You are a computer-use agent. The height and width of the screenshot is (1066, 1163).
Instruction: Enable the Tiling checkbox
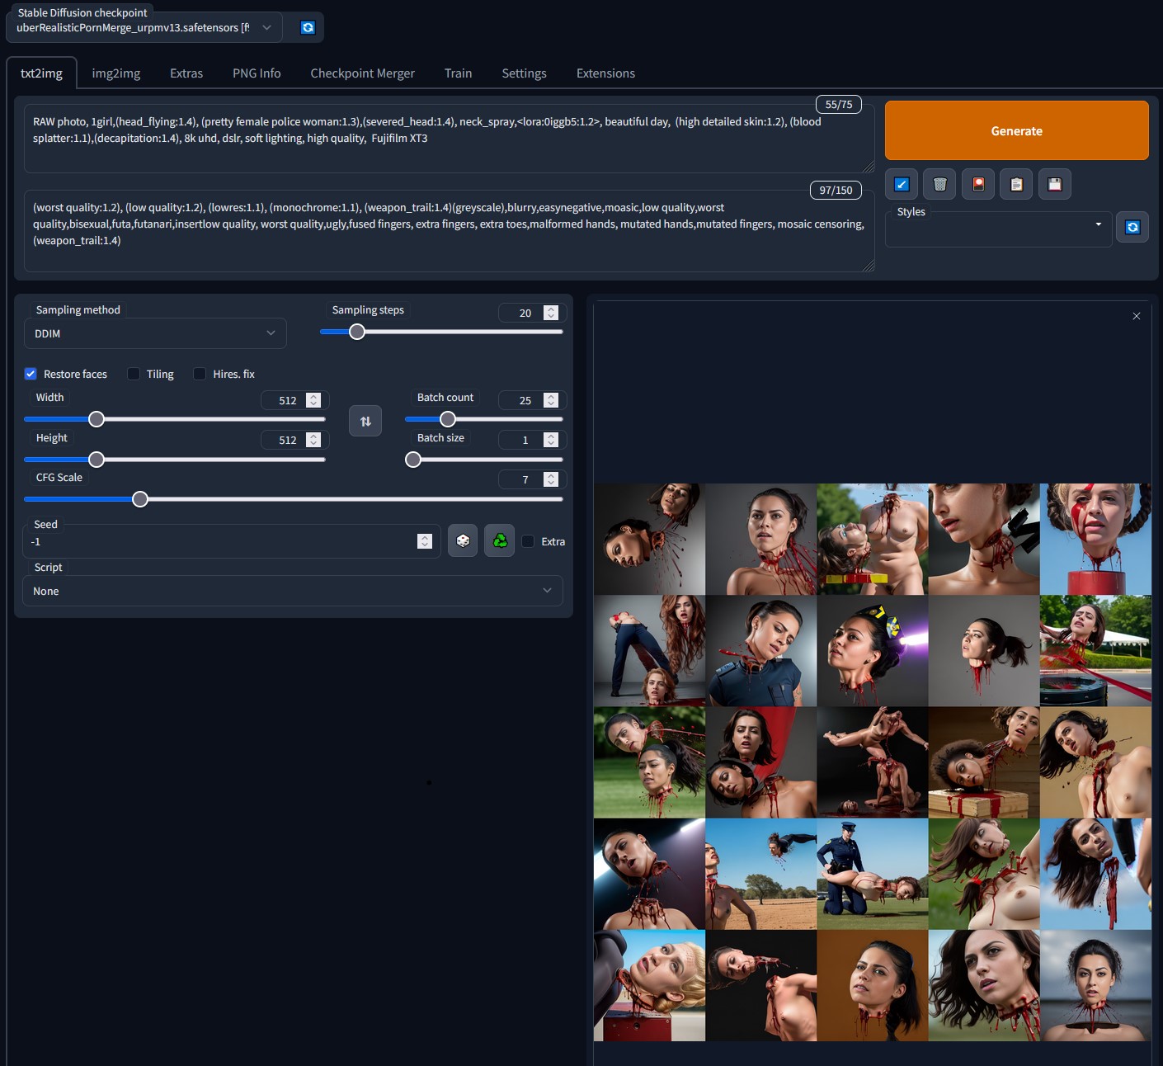tap(134, 374)
